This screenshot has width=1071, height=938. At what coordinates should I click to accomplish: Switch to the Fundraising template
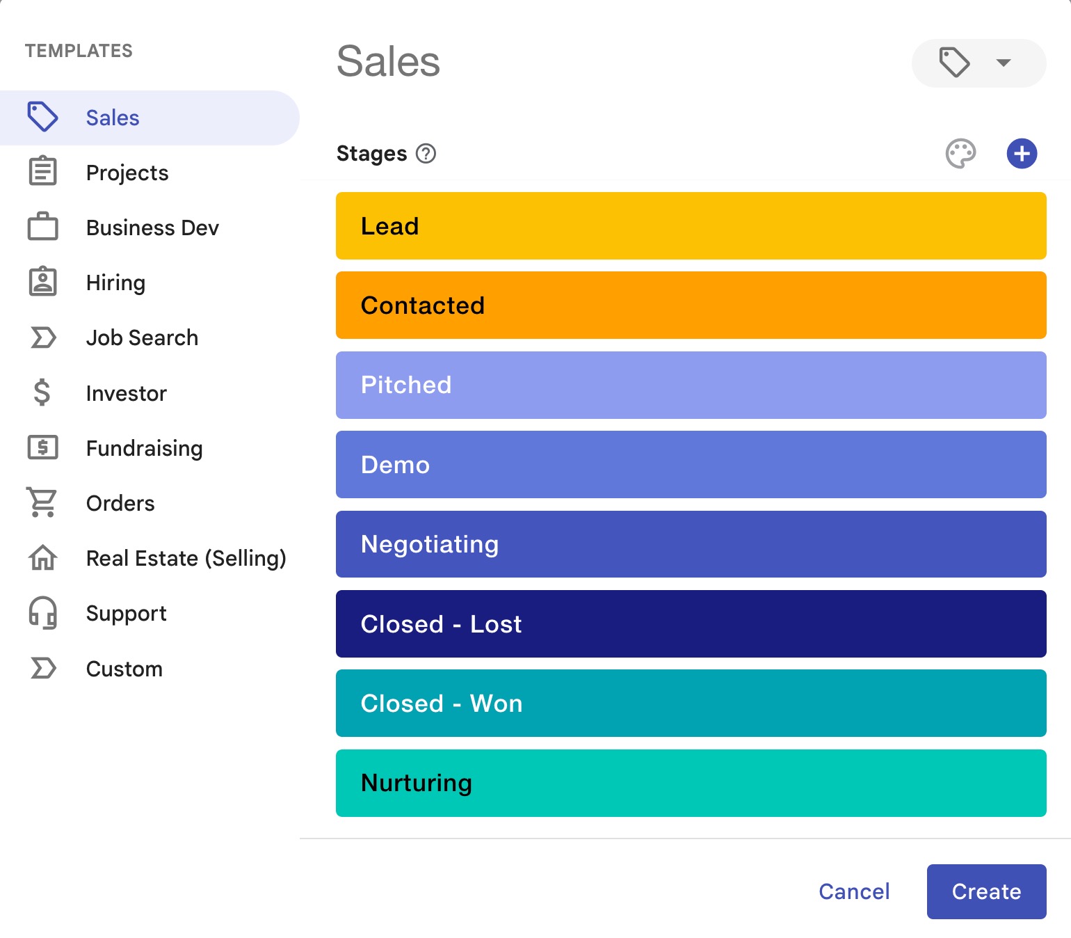click(144, 448)
